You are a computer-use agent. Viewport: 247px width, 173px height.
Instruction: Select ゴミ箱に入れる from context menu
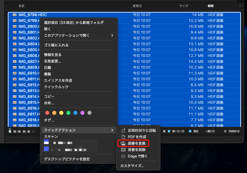56,45
